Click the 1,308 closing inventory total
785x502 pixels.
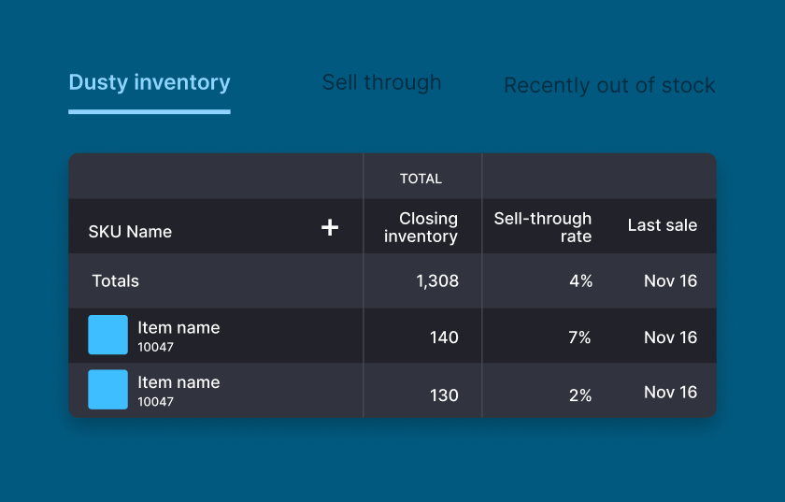tap(437, 281)
